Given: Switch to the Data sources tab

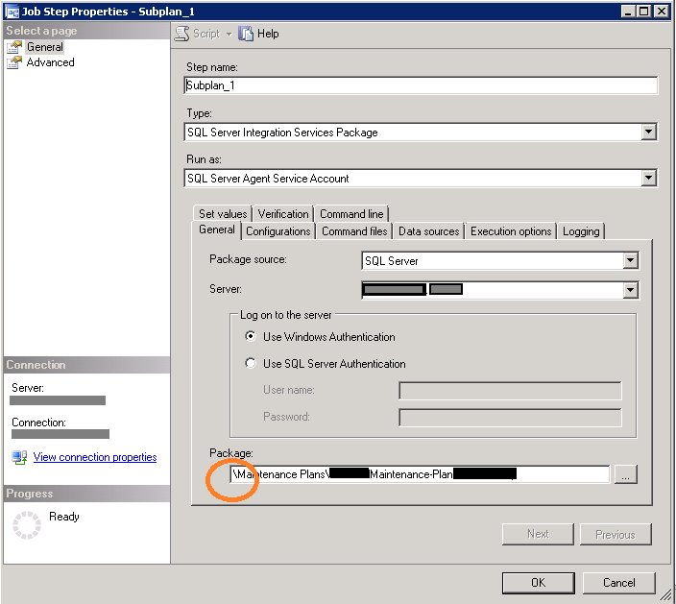Looking at the screenshot, I should 428,231.
